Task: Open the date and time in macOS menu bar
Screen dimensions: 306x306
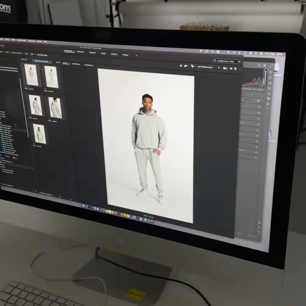Action: (274, 54)
